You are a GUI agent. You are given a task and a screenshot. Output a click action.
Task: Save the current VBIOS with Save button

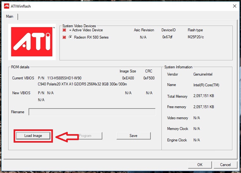[133, 136]
